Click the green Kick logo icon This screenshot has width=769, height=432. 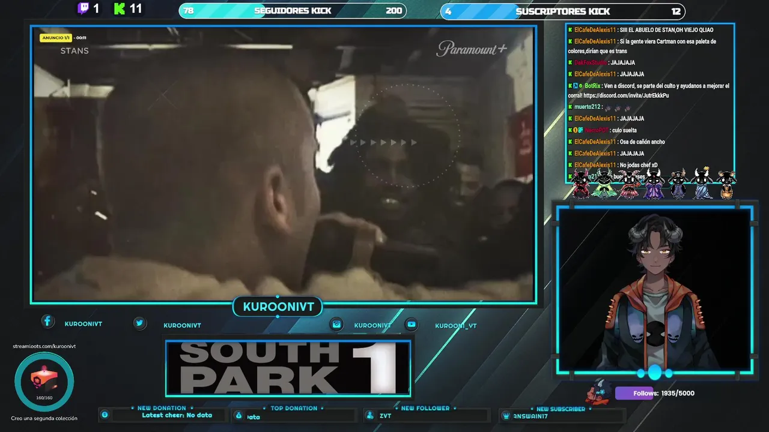click(x=120, y=9)
